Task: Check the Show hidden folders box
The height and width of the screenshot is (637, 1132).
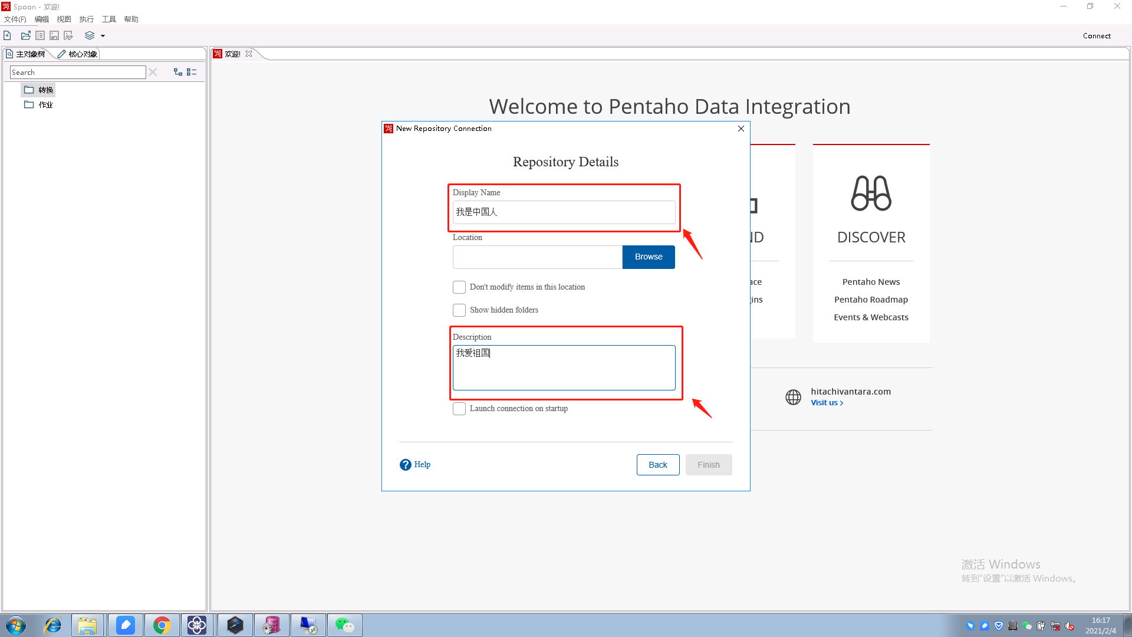Action: [459, 310]
